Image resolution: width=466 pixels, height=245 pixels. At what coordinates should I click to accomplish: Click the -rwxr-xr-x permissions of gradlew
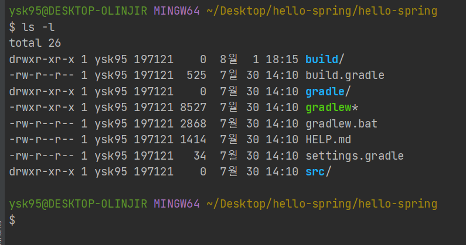click(42, 108)
